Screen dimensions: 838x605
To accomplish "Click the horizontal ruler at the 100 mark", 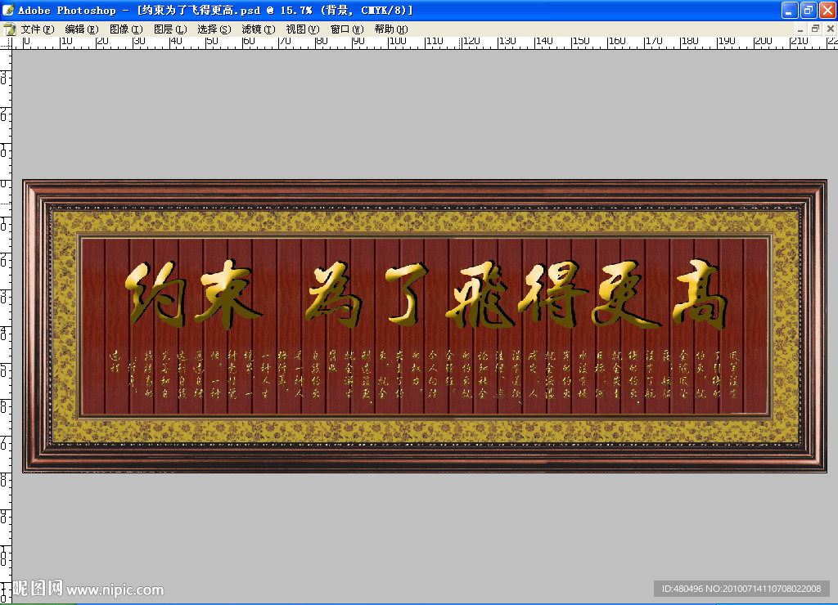I will click(x=399, y=42).
